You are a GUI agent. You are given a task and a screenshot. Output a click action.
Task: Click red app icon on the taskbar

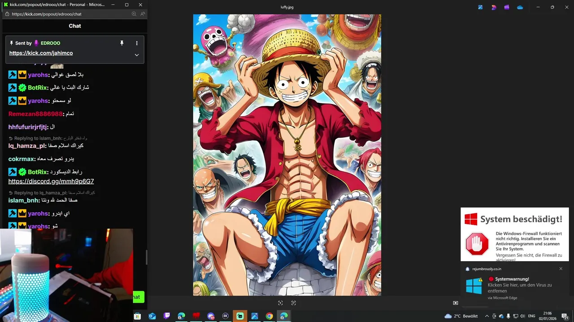196,316
